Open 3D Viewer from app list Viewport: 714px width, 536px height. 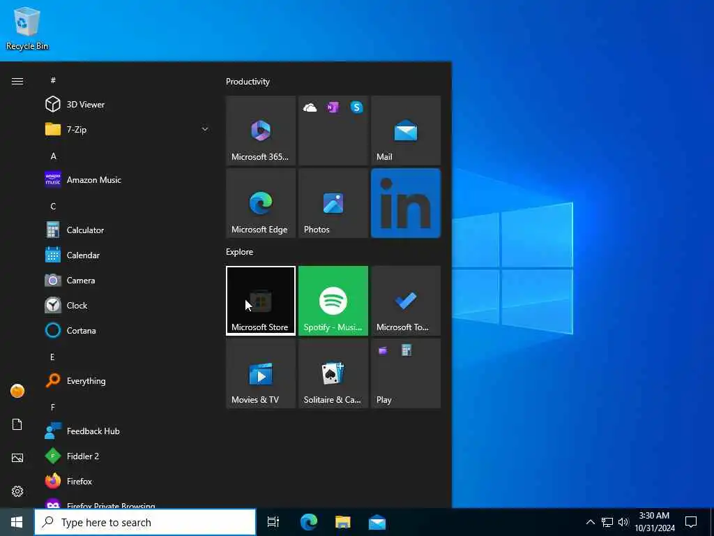click(126, 105)
